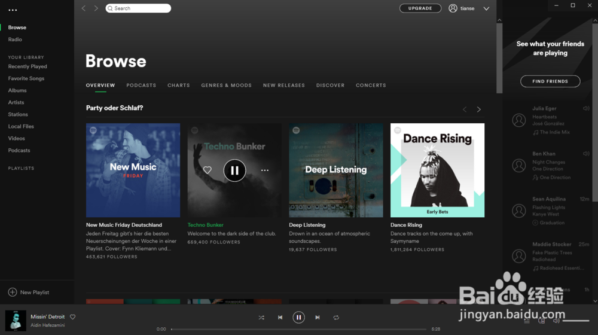This screenshot has width=598, height=335.
Task: Open Favorite Songs in library
Action: pyautogui.click(x=26, y=78)
